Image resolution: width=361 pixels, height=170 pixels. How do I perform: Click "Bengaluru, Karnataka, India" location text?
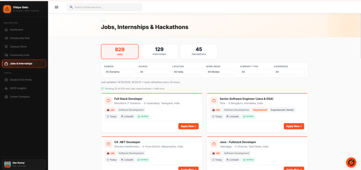tap(247, 103)
